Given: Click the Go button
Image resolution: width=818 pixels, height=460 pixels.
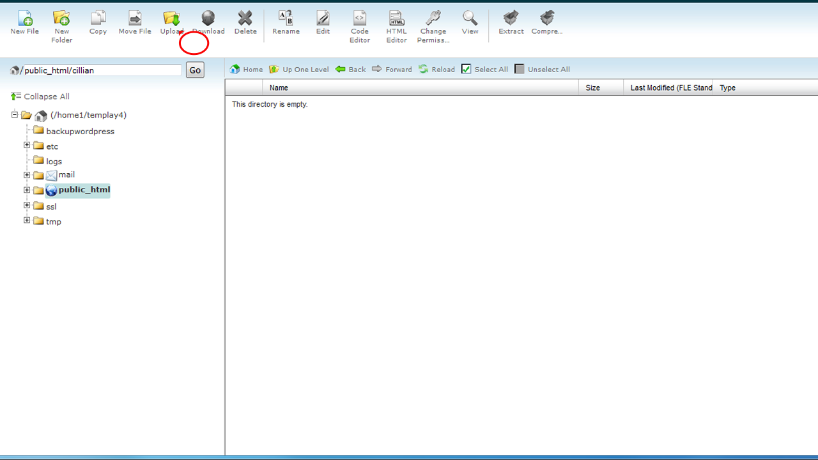Looking at the screenshot, I should pos(195,70).
